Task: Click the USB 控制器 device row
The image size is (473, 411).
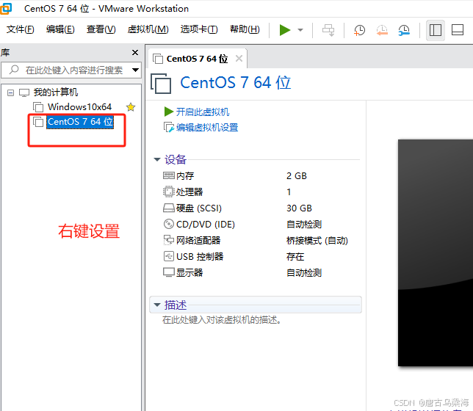Action: pyautogui.click(x=261, y=257)
